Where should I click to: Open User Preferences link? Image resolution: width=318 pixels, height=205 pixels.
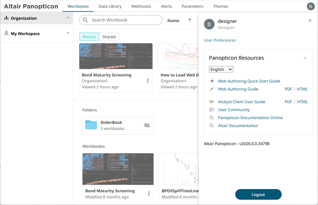tap(220, 40)
